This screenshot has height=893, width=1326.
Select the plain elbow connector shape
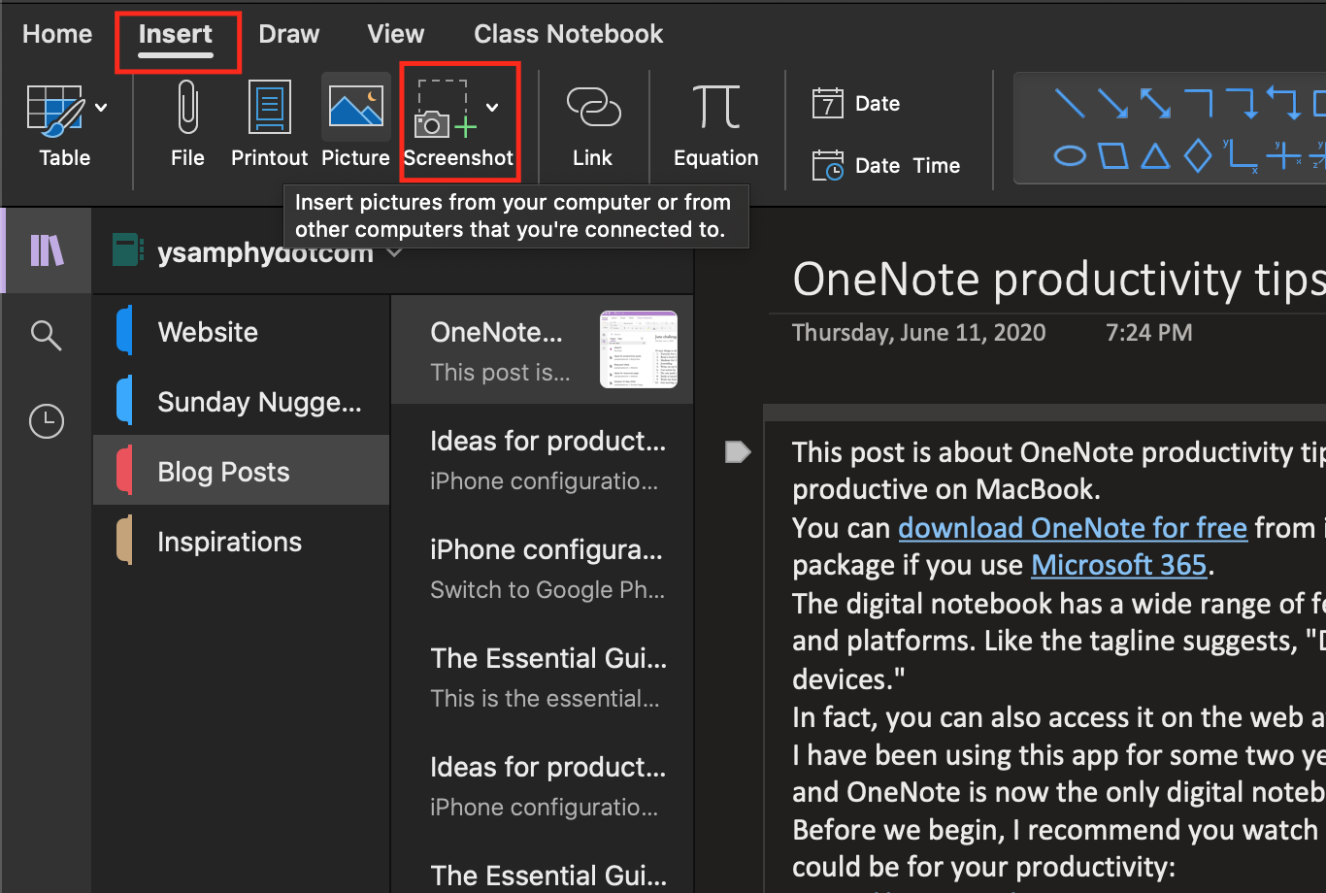point(1199,103)
